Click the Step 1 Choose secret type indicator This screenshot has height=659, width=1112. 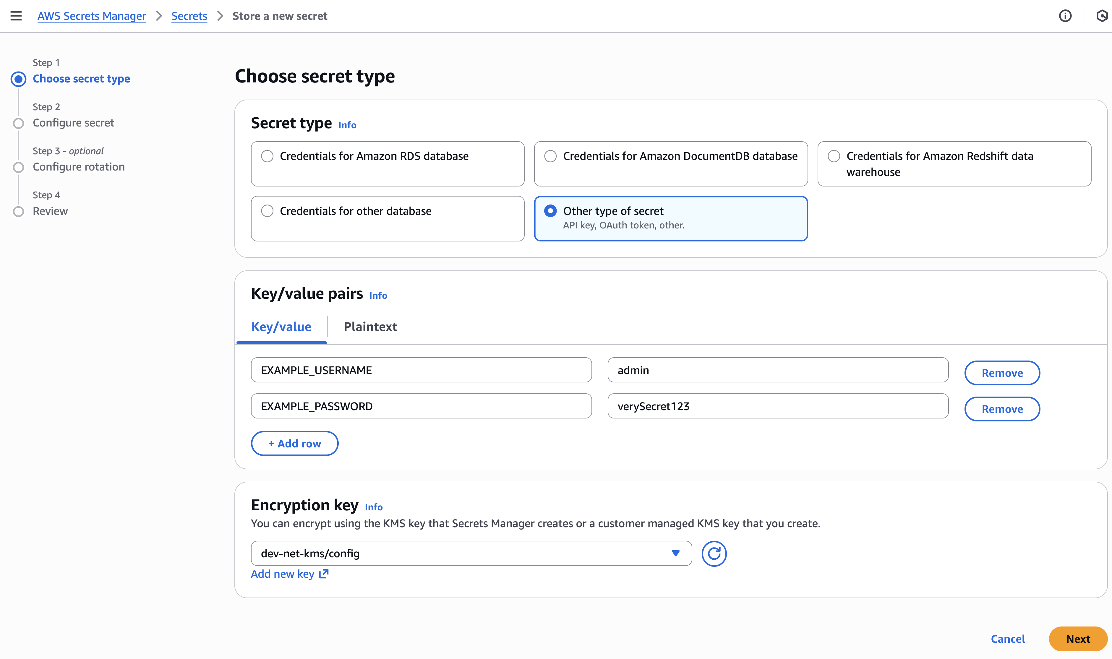(x=18, y=79)
